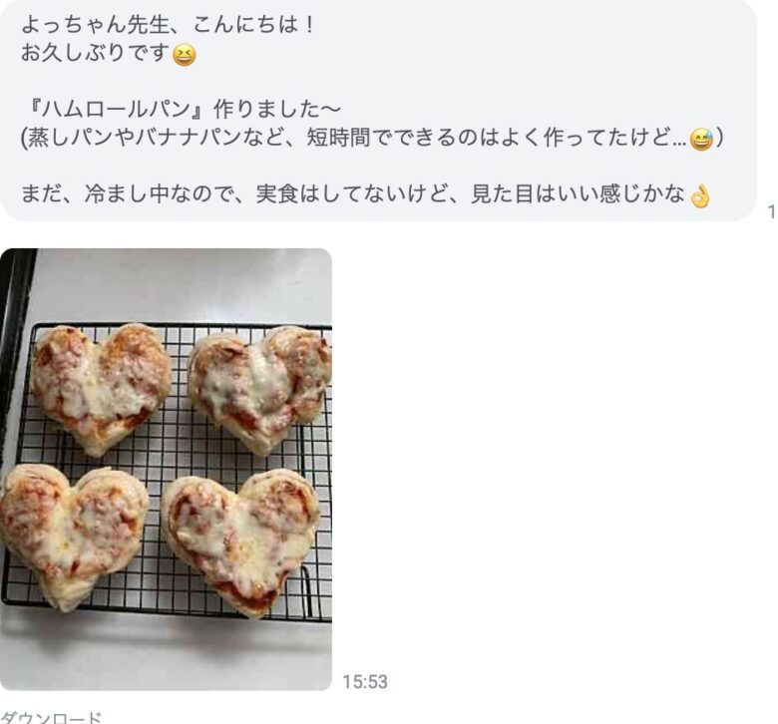Viewport: 778px width, 724px height.
Task: Click the ダウンロード link below the photo
Action: point(51,718)
